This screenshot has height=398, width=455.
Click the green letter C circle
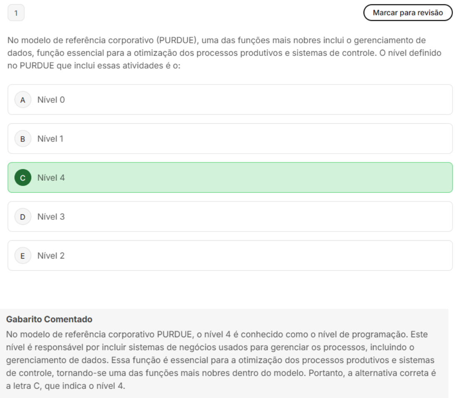[x=22, y=178]
